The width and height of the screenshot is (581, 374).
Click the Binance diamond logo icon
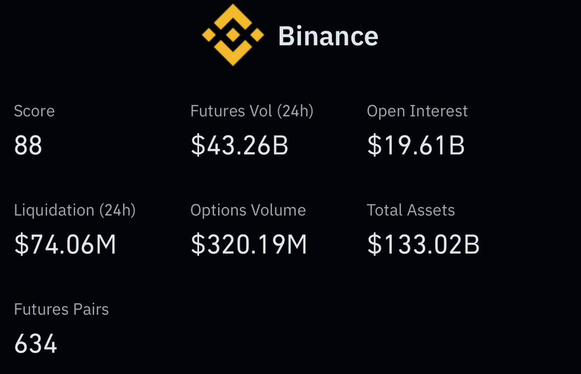(233, 35)
